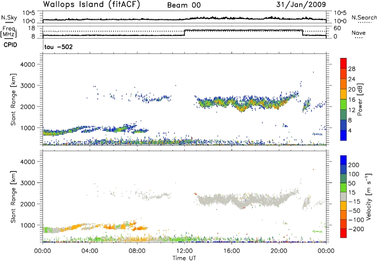The width and height of the screenshot is (377, 261).
Task: Click the "20:00" time axis label
Action: (x=279, y=251)
